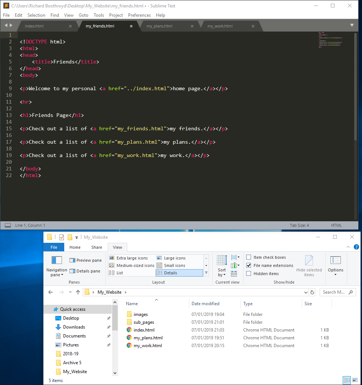Open the Group by dropdown icon
This screenshot has width=362, height=385.
[x=235, y=257]
